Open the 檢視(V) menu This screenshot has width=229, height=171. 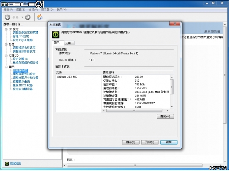click(x=33, y=10)
